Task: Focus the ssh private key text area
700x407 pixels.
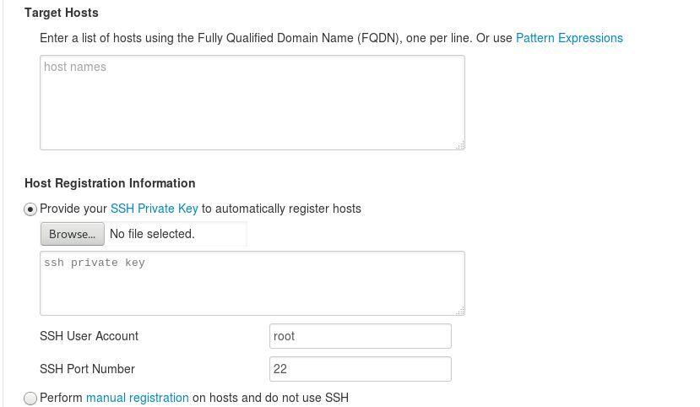Action: pos(252,283)
